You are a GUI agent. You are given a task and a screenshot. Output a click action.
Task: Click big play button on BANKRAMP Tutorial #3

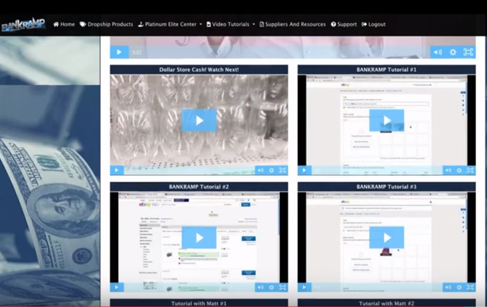(386, 238)
